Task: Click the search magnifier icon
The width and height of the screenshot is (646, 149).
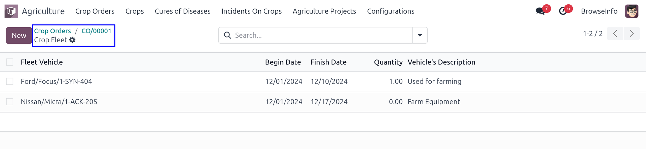Action: click(x=227, y=35)
